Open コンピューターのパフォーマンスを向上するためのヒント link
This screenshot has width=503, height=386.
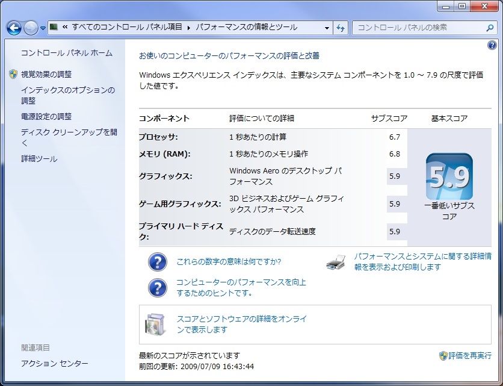click(241, 287)
